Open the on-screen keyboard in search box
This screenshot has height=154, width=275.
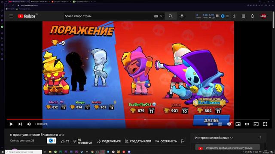(x=156, y=16)
